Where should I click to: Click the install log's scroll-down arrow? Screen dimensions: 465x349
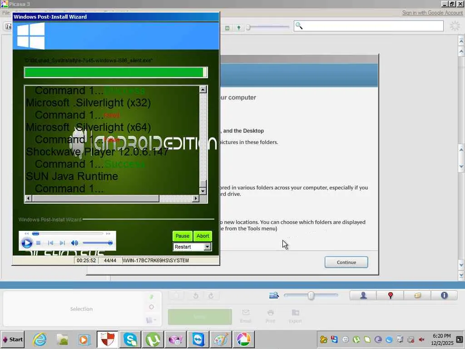203,191
